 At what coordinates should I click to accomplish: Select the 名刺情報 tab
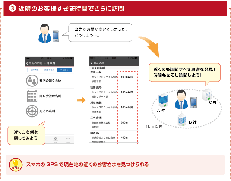35,70
